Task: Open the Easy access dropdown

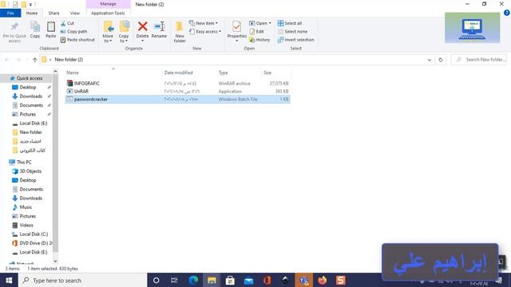Action: 205,32
